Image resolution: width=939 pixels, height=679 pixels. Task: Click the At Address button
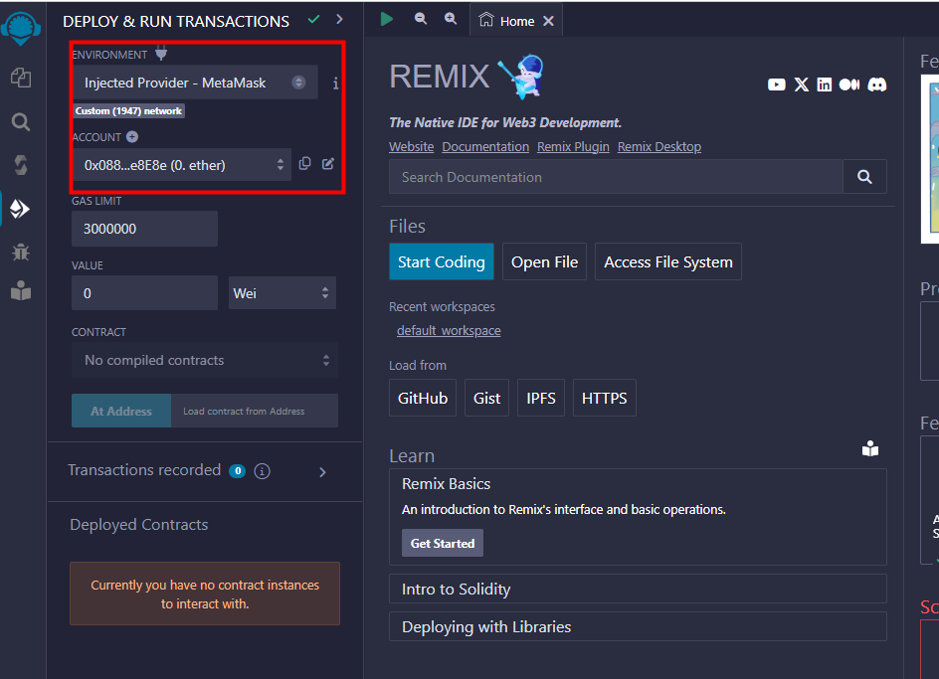tap(121, 411)
